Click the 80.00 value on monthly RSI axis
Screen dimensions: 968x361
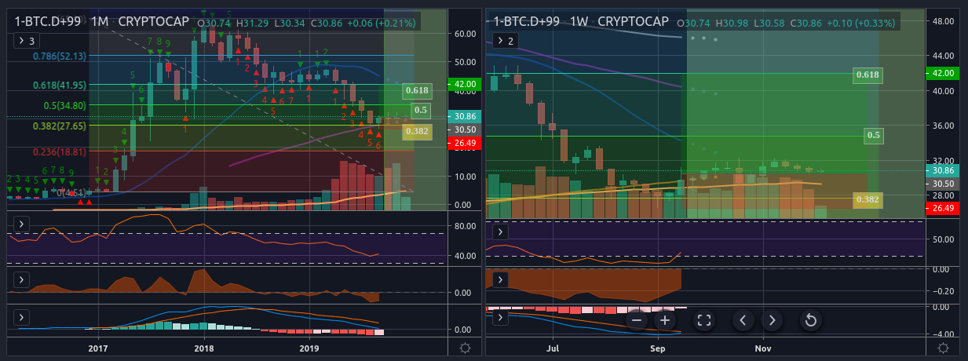467,226
